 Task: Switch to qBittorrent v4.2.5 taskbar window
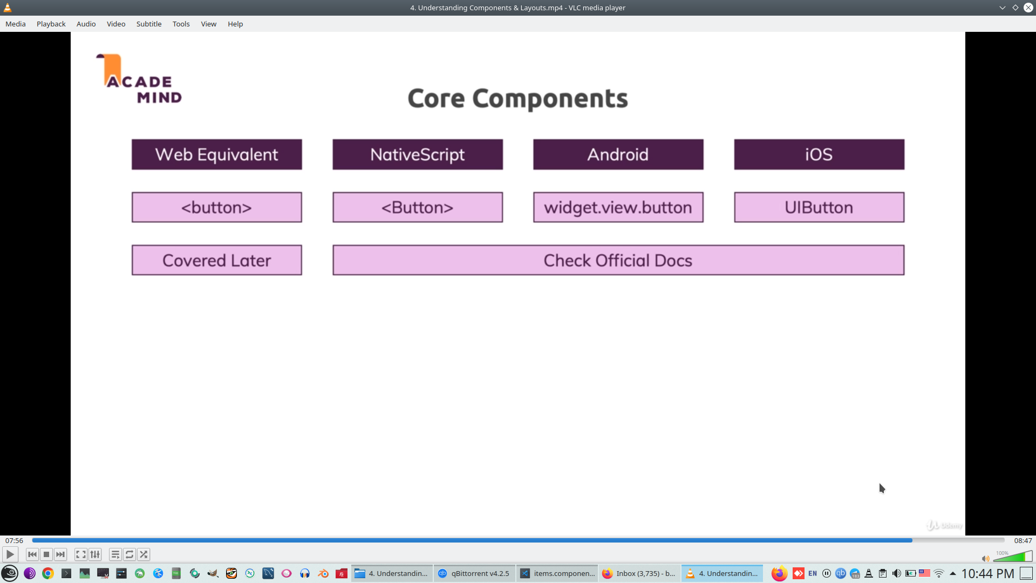point(474,573)
